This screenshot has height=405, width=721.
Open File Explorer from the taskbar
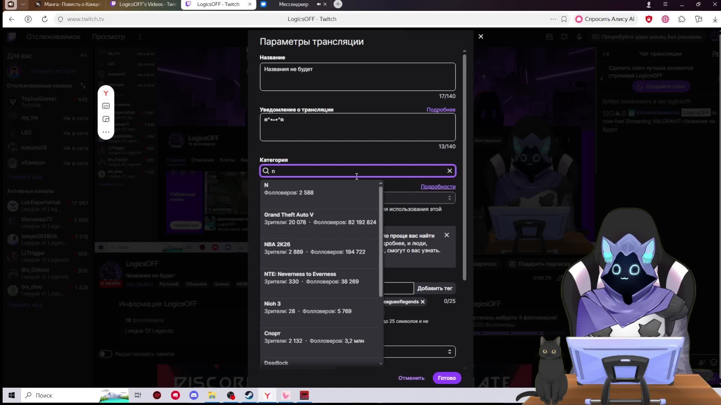[212, 395]
